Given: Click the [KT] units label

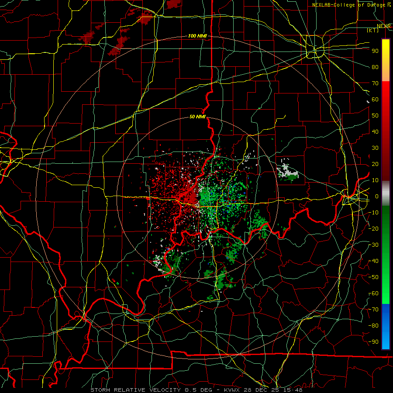Looking at the screenshot, I should [372, 30].
